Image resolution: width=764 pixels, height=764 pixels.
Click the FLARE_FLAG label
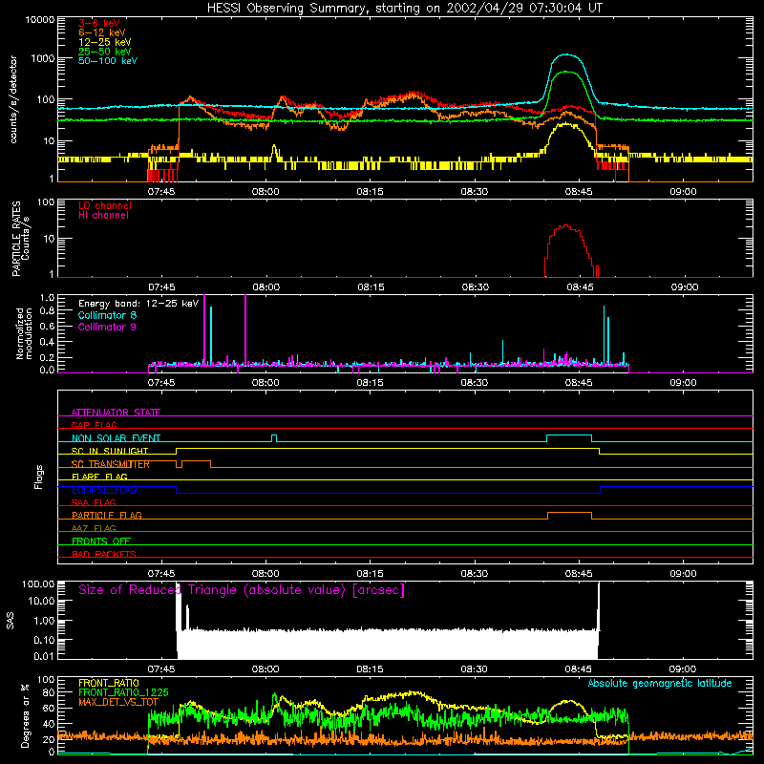pos(99,477)
